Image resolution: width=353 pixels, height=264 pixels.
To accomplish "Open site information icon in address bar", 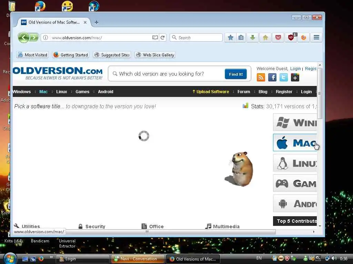I will coord(46,37).
